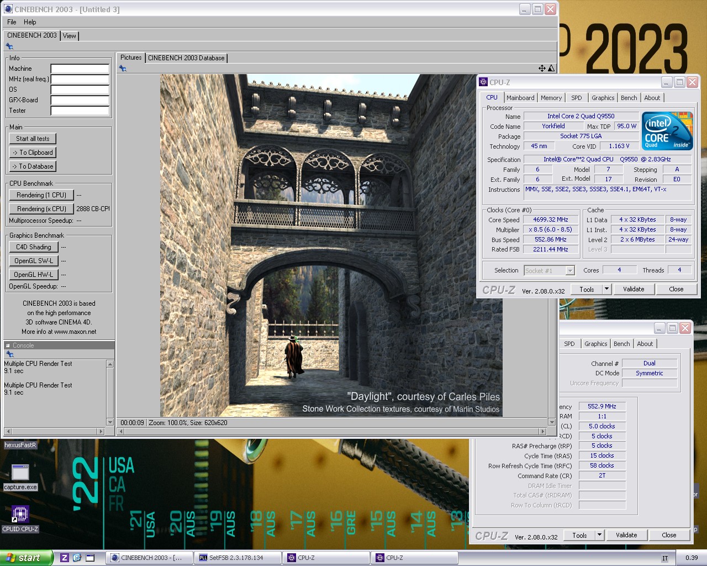
Task: Click the pin icon in Console panel
Action: coord(9,354)
